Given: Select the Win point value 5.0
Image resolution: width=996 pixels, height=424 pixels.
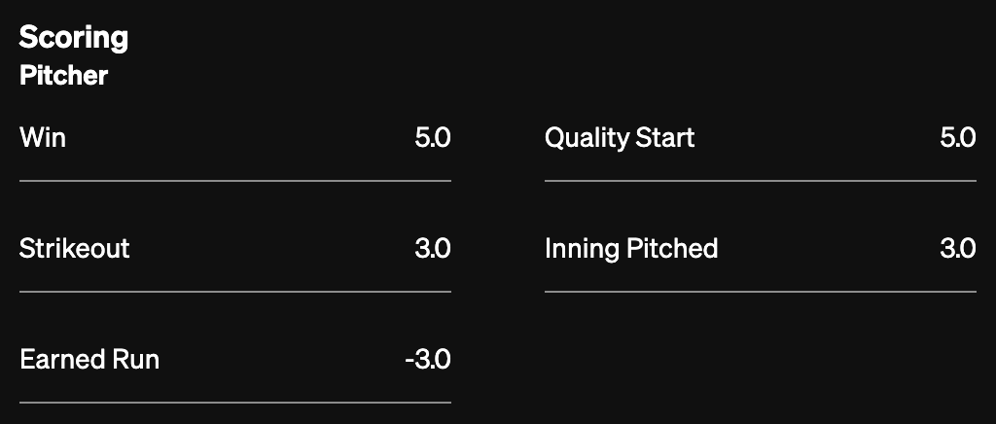Looking at the screenshot, I should 433,137.
